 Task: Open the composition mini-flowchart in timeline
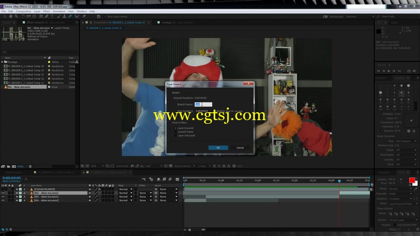[144, 179]
